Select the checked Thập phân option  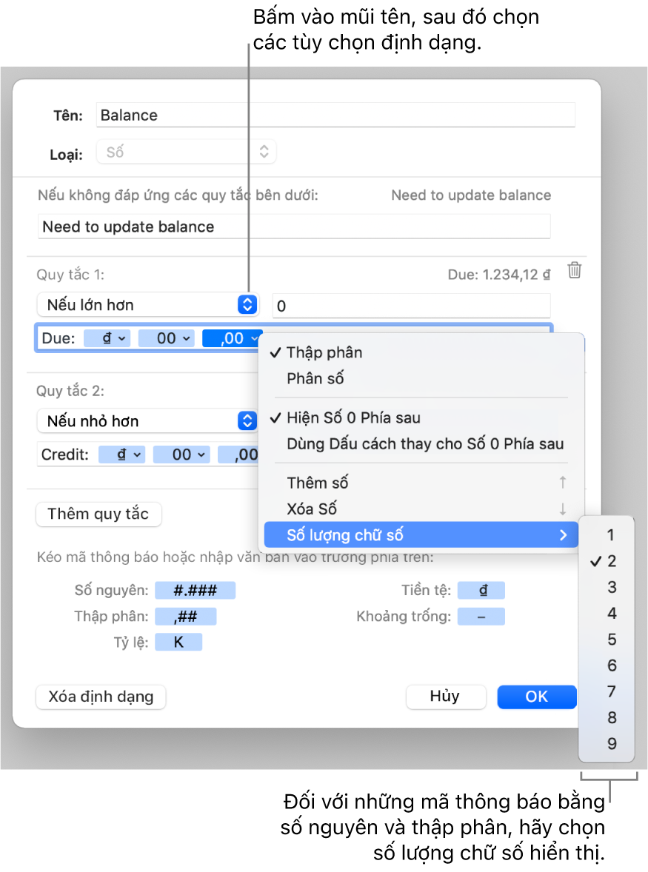pyautogui.click(x=324, y=352)
